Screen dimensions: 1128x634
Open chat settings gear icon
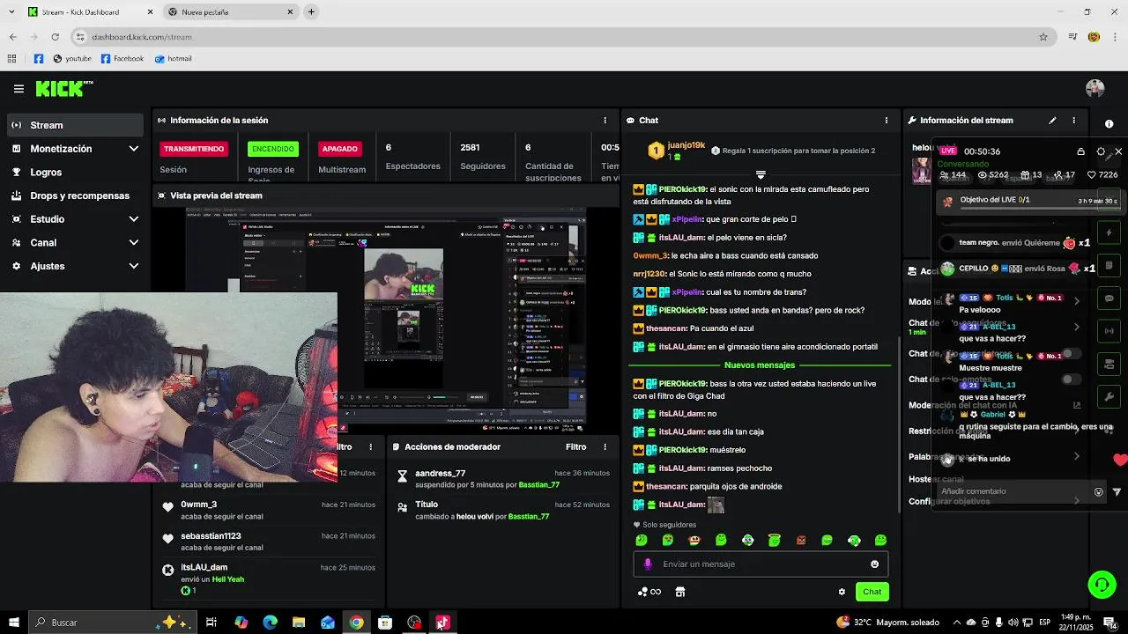842,592
